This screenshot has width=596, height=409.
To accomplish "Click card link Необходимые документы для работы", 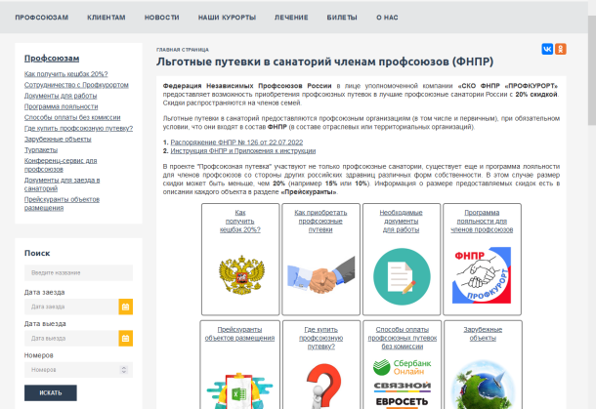I will [x=401, y=221].
